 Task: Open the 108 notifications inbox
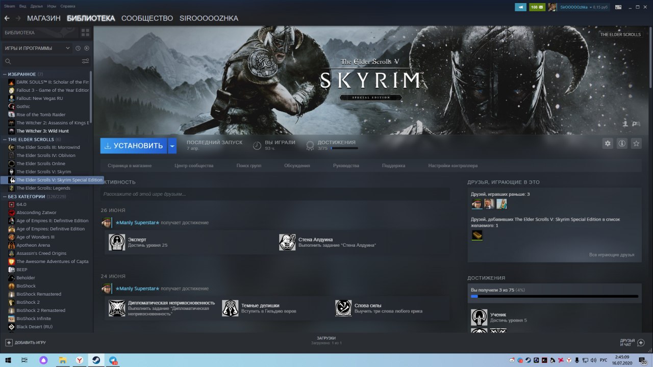coord(537,7)
